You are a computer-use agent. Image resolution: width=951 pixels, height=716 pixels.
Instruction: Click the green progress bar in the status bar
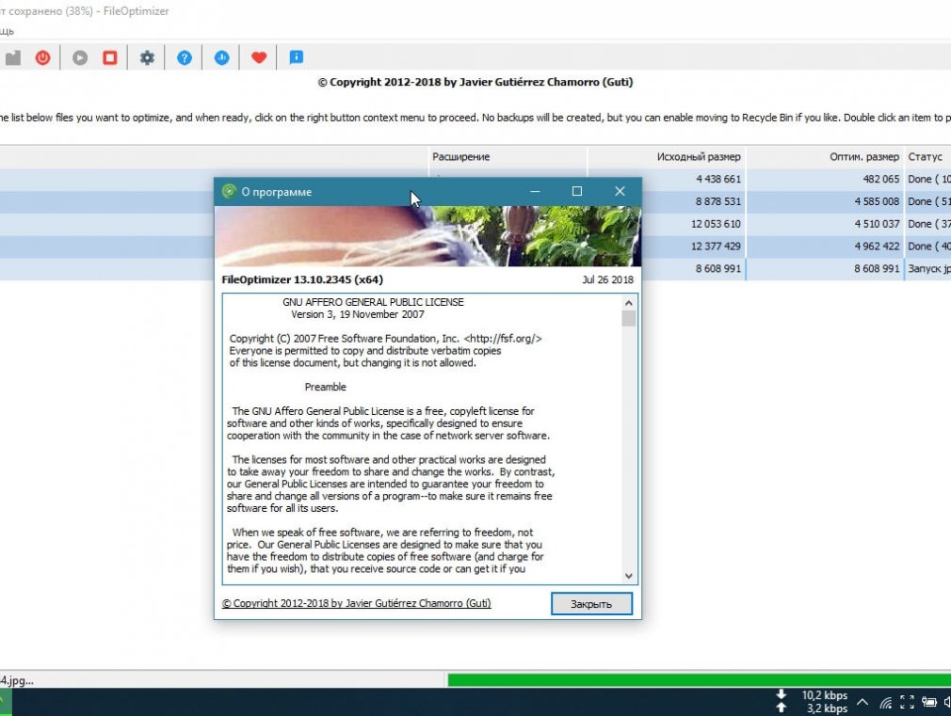pos(700,679)
